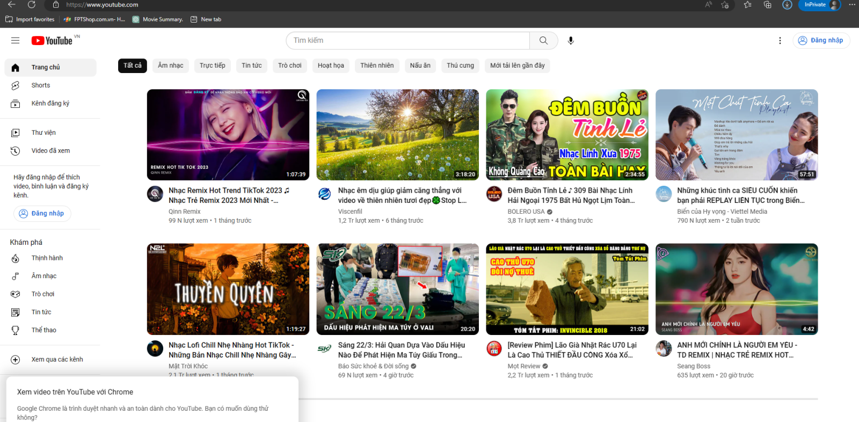This screenshot has width=859, height=422.
Task: Open Movie Summary bookmark
Action: point(158,19)
